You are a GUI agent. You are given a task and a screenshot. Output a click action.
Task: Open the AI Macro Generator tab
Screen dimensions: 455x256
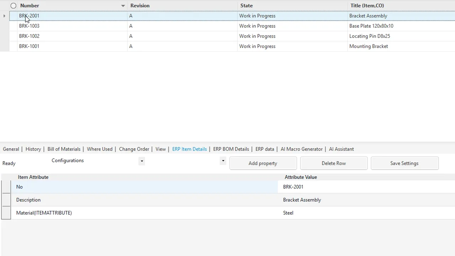click(302, 149)
